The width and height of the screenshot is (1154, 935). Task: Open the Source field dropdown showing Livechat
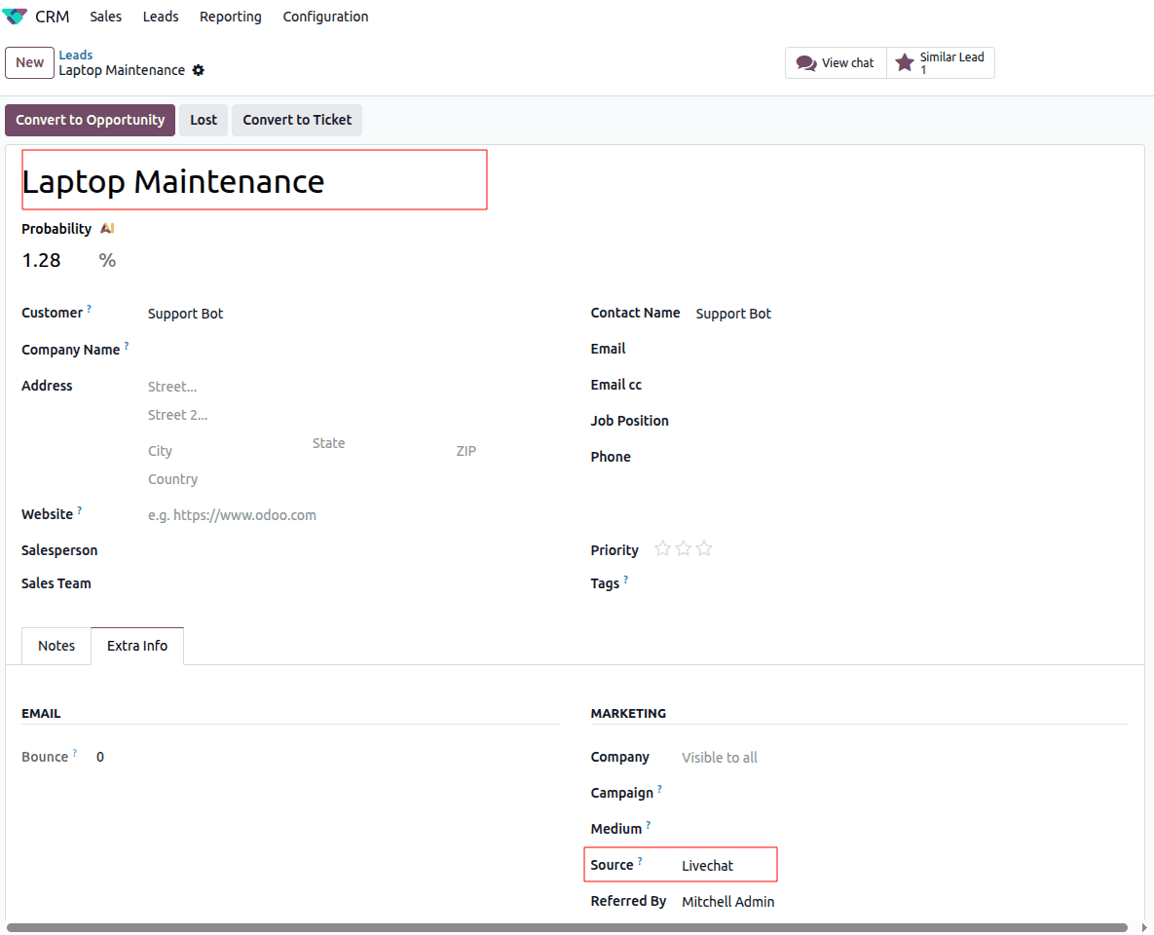pos(726,866)
